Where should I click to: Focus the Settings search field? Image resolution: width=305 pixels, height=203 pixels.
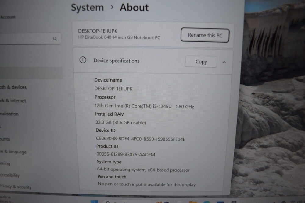point(30,39)
